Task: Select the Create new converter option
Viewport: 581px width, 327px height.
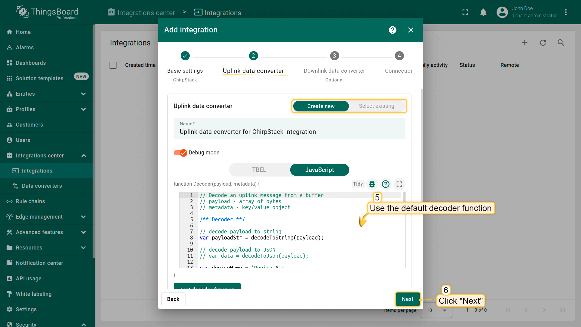Action: 321,106
